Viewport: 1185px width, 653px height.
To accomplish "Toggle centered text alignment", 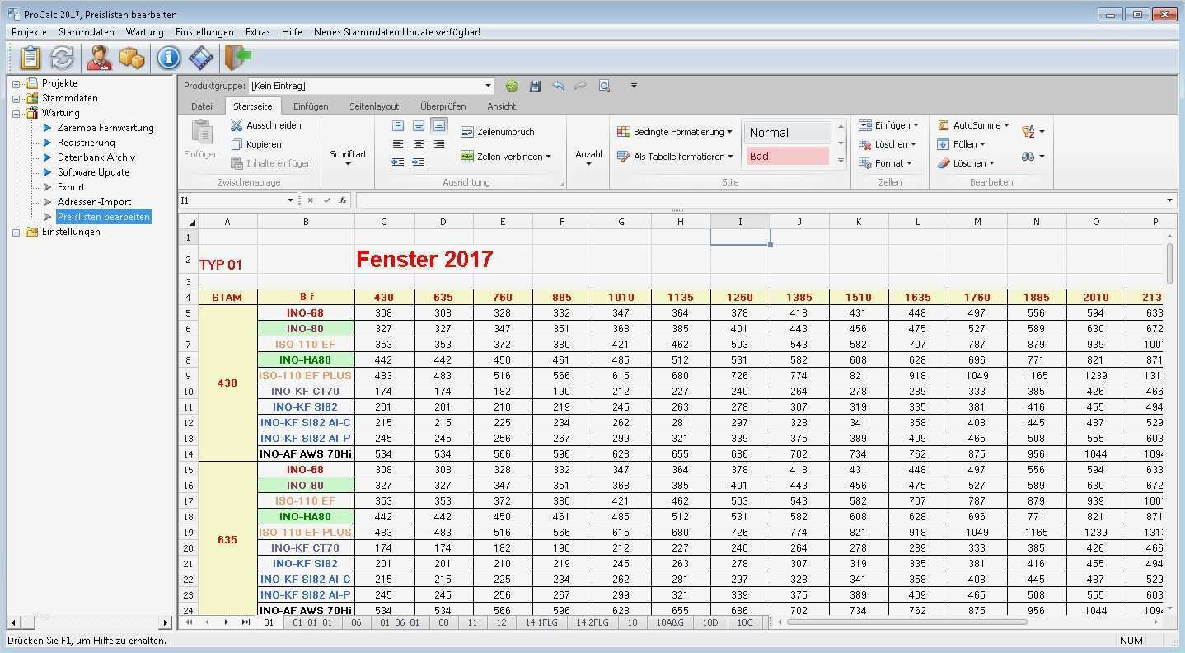I will tap(418, 145).
